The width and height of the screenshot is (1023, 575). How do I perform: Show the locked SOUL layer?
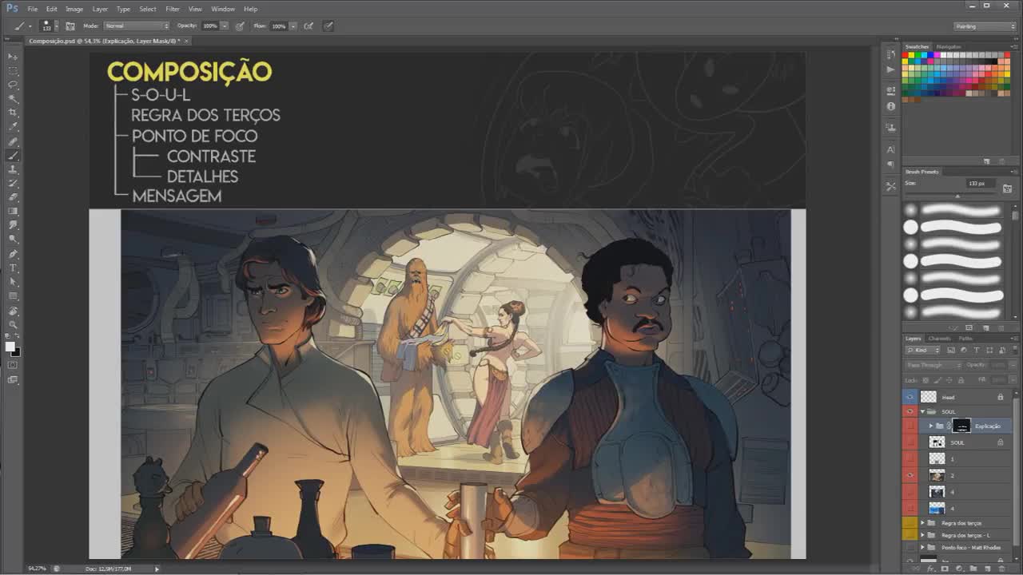click(x=910, y=442)
